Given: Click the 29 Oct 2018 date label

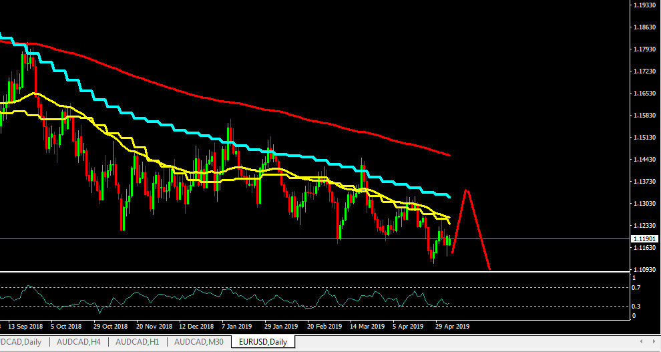Looking at the screenshot, I should [x=110, y=327].
